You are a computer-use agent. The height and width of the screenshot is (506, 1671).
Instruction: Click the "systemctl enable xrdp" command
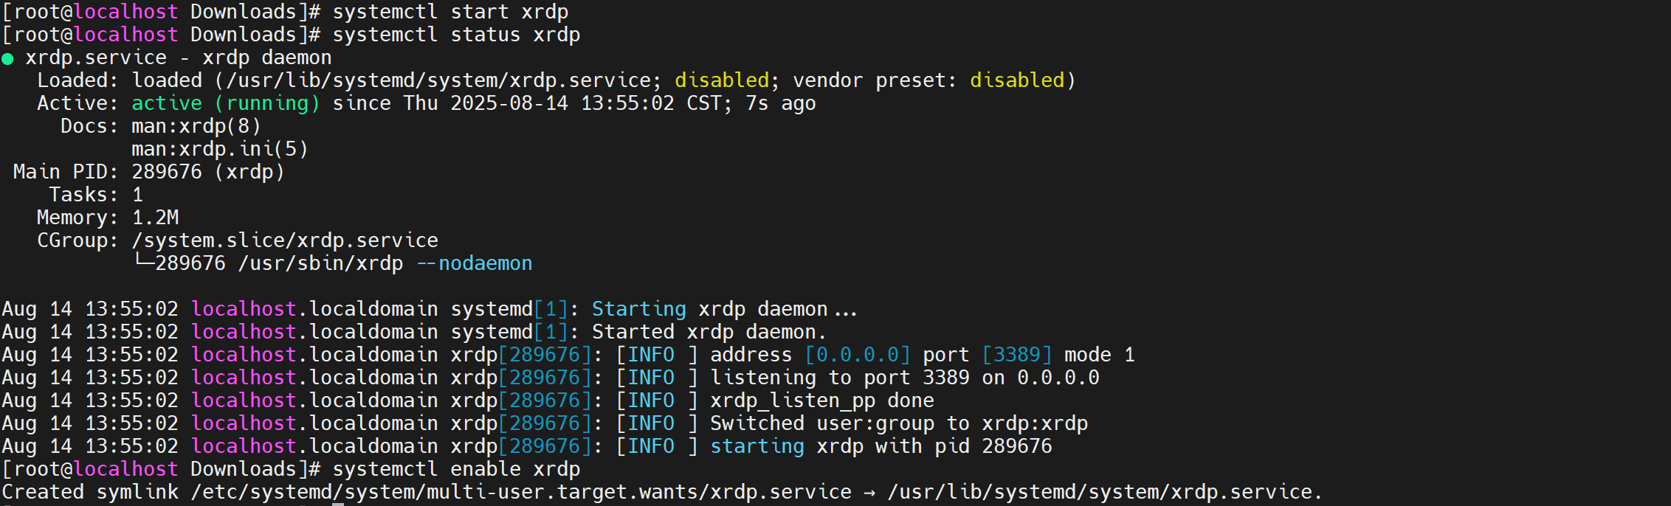coord(456,469)
